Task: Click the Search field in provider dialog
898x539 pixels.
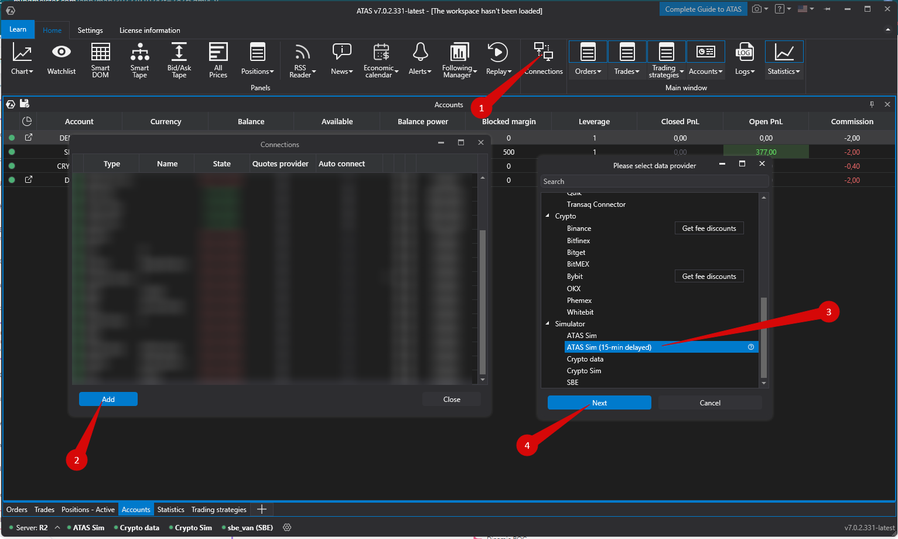Action: [654, 182]
